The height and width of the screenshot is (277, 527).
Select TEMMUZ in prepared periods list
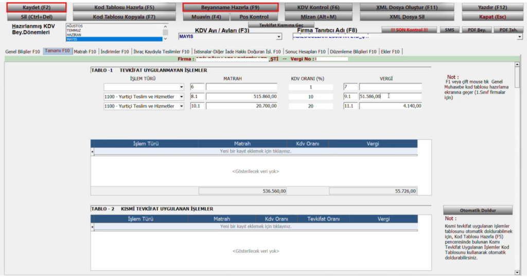click(x=114, y=30)
